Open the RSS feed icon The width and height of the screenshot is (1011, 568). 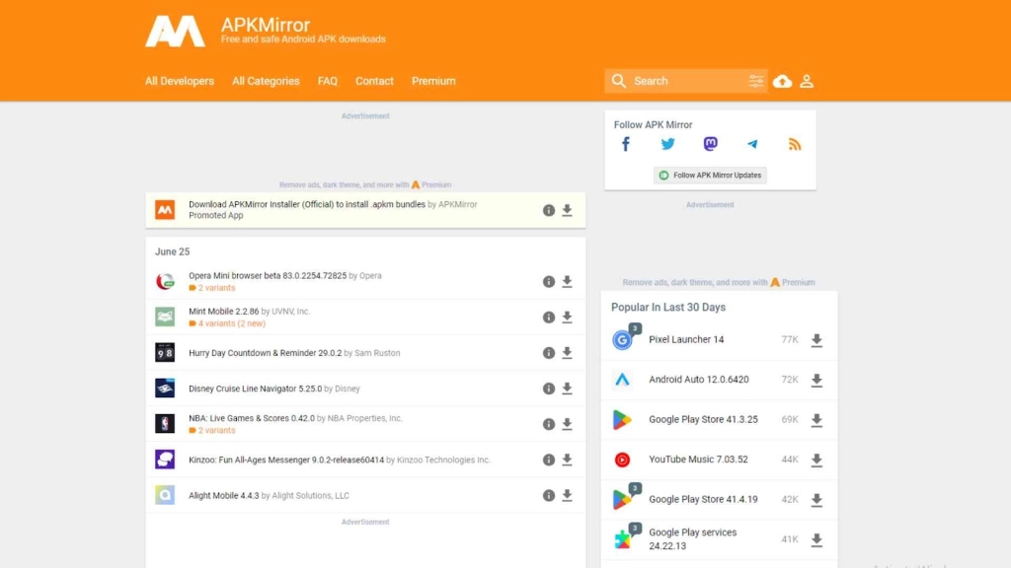(x=795, y=144)
